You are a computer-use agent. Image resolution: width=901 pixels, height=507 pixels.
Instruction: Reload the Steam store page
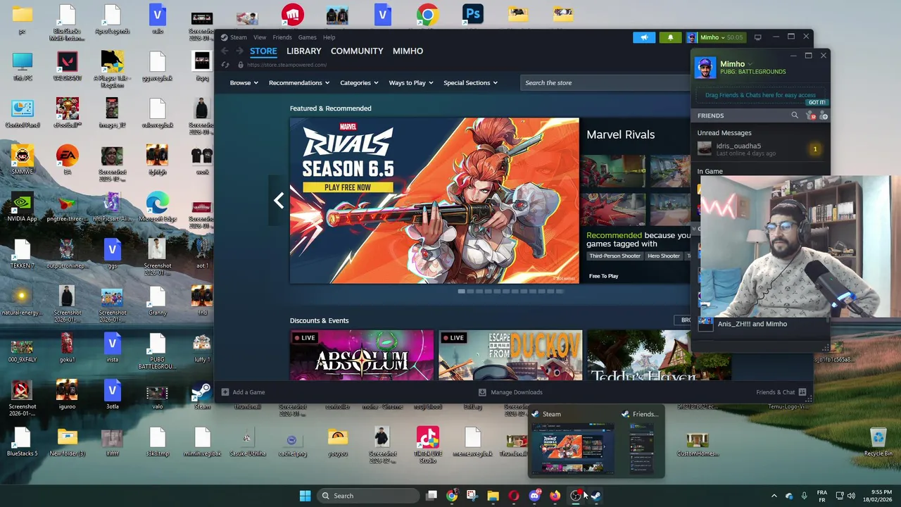[x=225, y=65]
